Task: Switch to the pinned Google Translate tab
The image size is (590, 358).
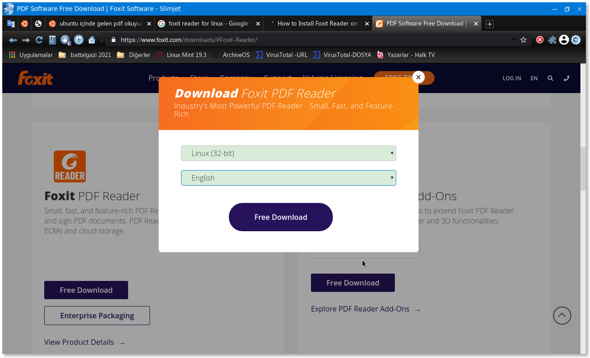Action: click(11, 23)
